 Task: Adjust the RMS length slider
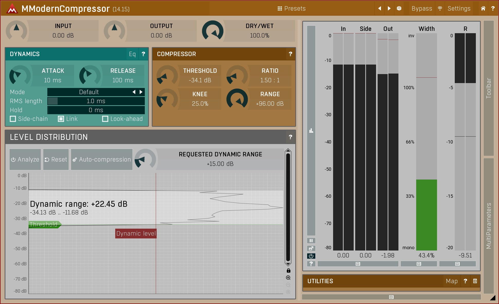96,101
